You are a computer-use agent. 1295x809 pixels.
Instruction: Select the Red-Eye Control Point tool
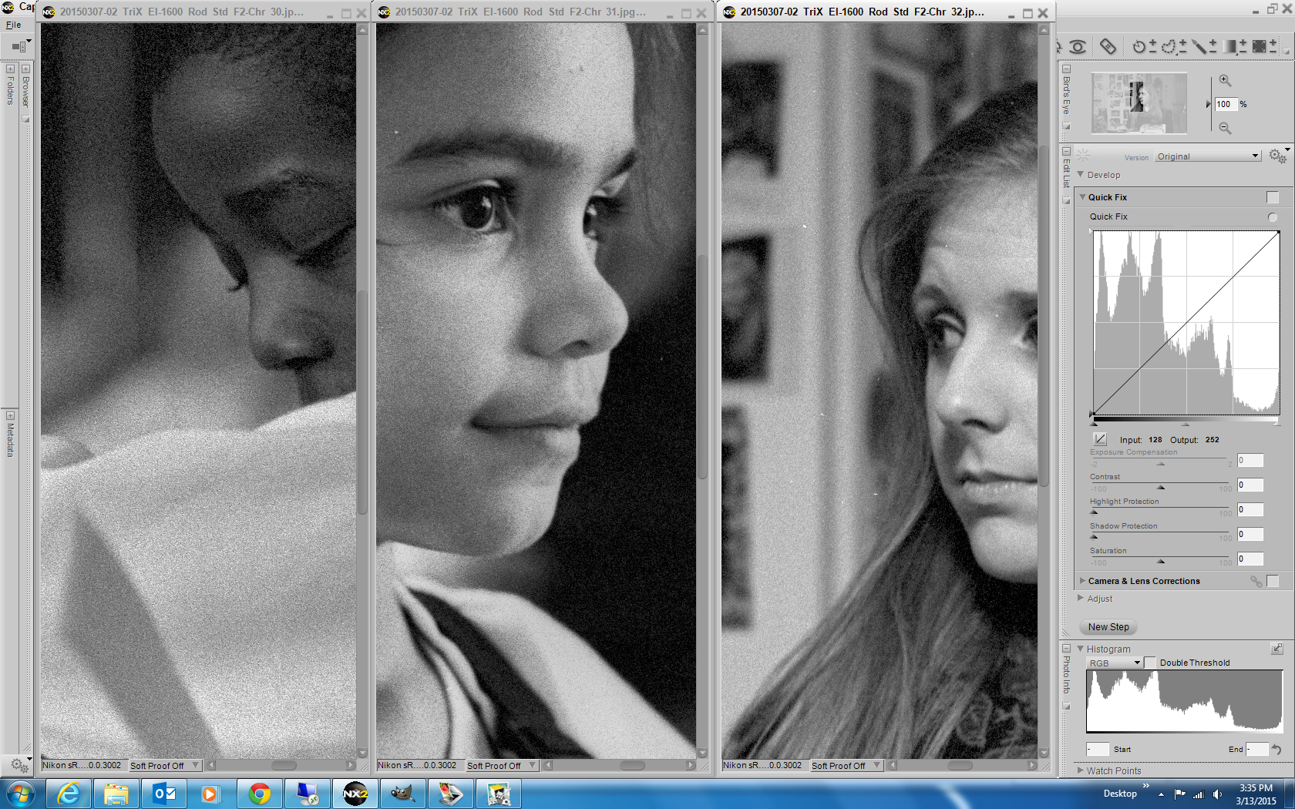tap(1078, 47)
